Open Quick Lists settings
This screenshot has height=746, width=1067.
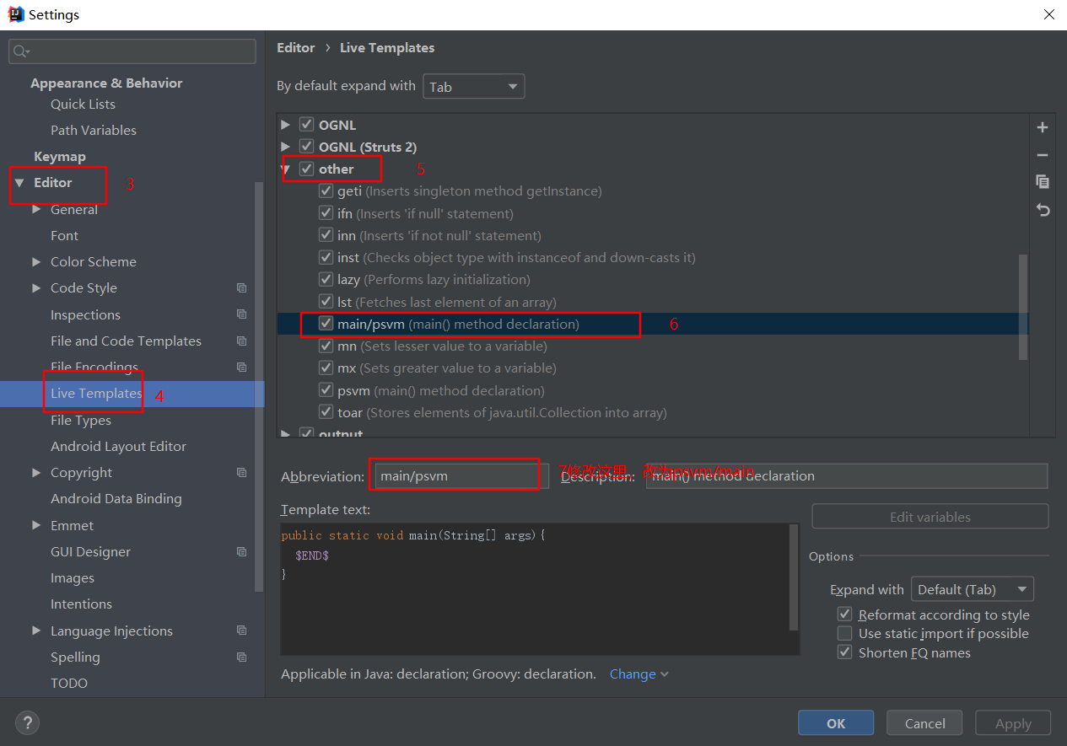point(83,105)
